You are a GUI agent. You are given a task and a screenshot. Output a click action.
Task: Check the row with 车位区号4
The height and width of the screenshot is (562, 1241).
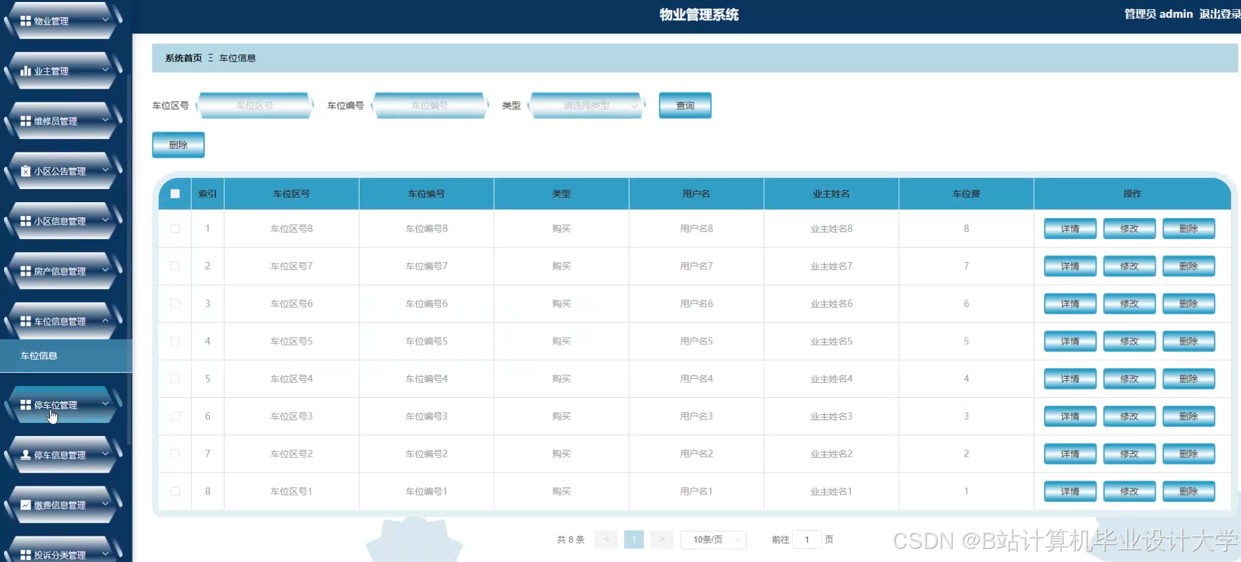tap(175, 379)
